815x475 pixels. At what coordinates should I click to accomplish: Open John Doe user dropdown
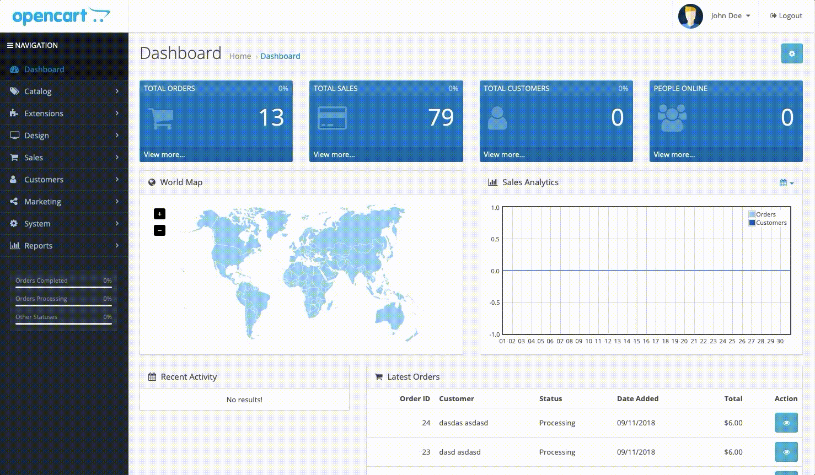coord(730,16)
